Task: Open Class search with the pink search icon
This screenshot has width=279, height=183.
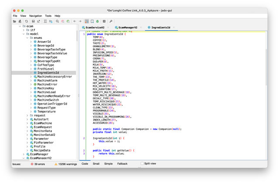Action: 63,21
